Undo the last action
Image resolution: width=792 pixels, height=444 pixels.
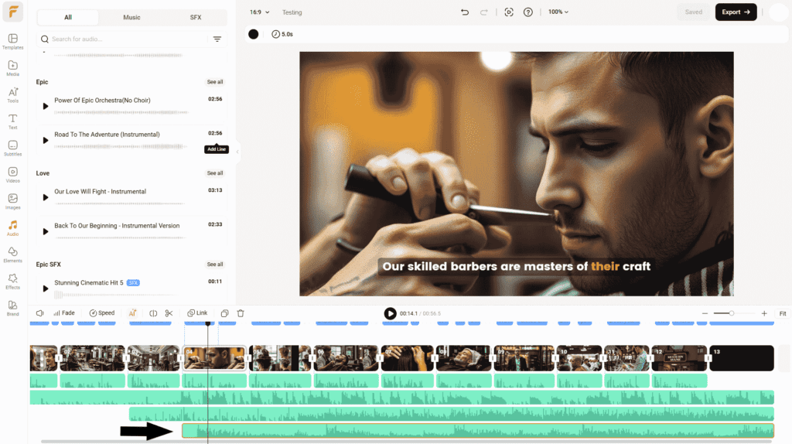(465, 12)
